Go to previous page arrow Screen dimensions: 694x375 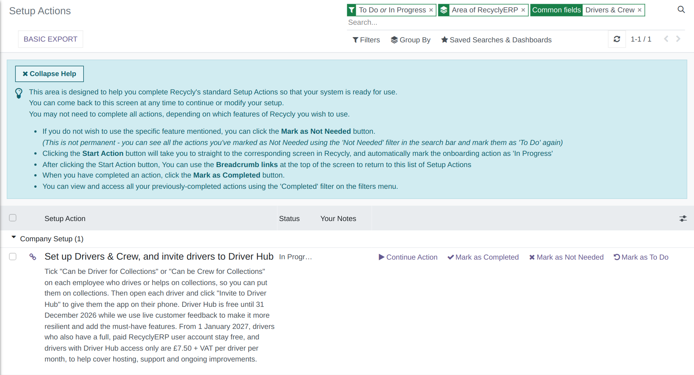pyautogui.click(x=666, y=39)
